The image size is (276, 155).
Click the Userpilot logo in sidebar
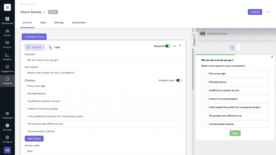[7, 7]
